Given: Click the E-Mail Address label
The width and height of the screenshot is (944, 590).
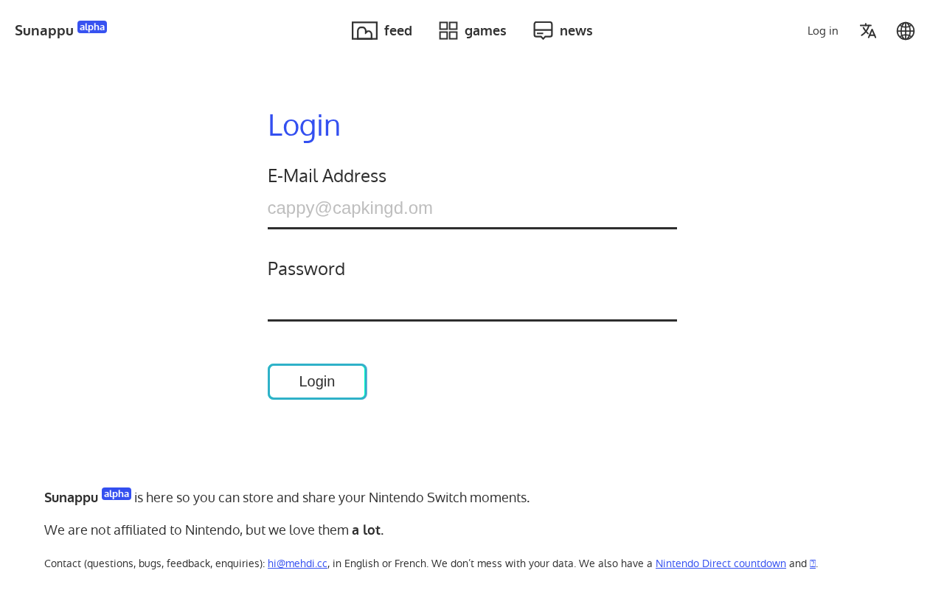Looking at the screenshot, I should 327,176.
